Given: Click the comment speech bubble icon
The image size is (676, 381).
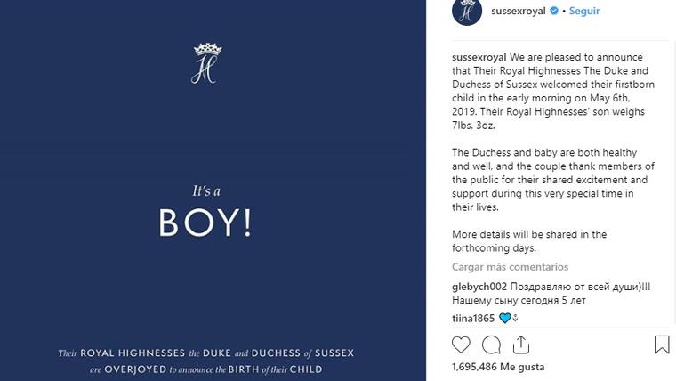Looking at the screenshot, I should [491, 345].
